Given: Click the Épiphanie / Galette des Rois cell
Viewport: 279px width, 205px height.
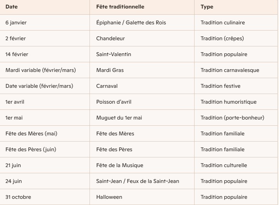Looking at the screenshot, I should tap(131, 23).
